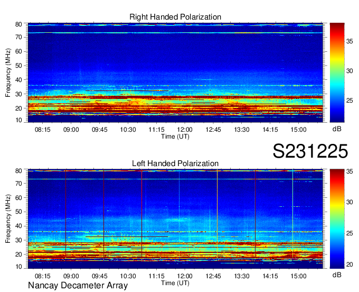This screenshot has height=292, width=359.
Task: Click the "Time (UT)" label under the left-handed plot
Action: 175,283
